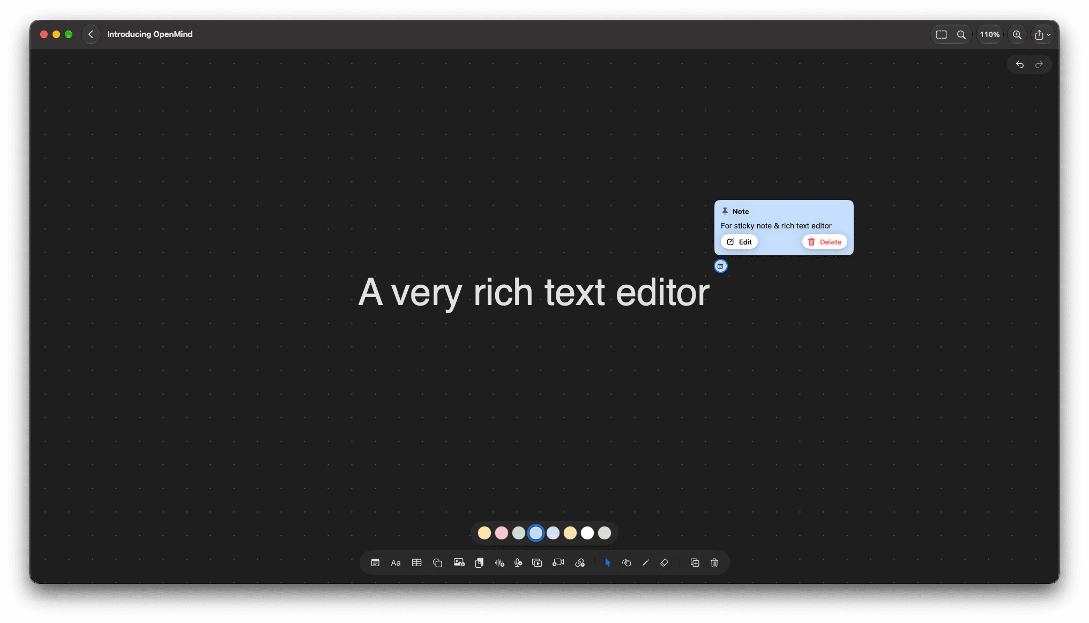Choose the white color swatch
Viewport: 1089px width, 623px height.
pyautogui.click(x=587, y=533)
